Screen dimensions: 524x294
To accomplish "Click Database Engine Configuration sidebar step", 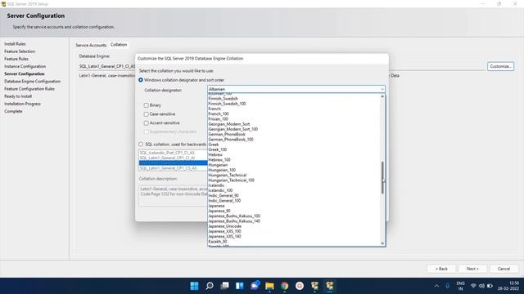I will tap(33, 82).
